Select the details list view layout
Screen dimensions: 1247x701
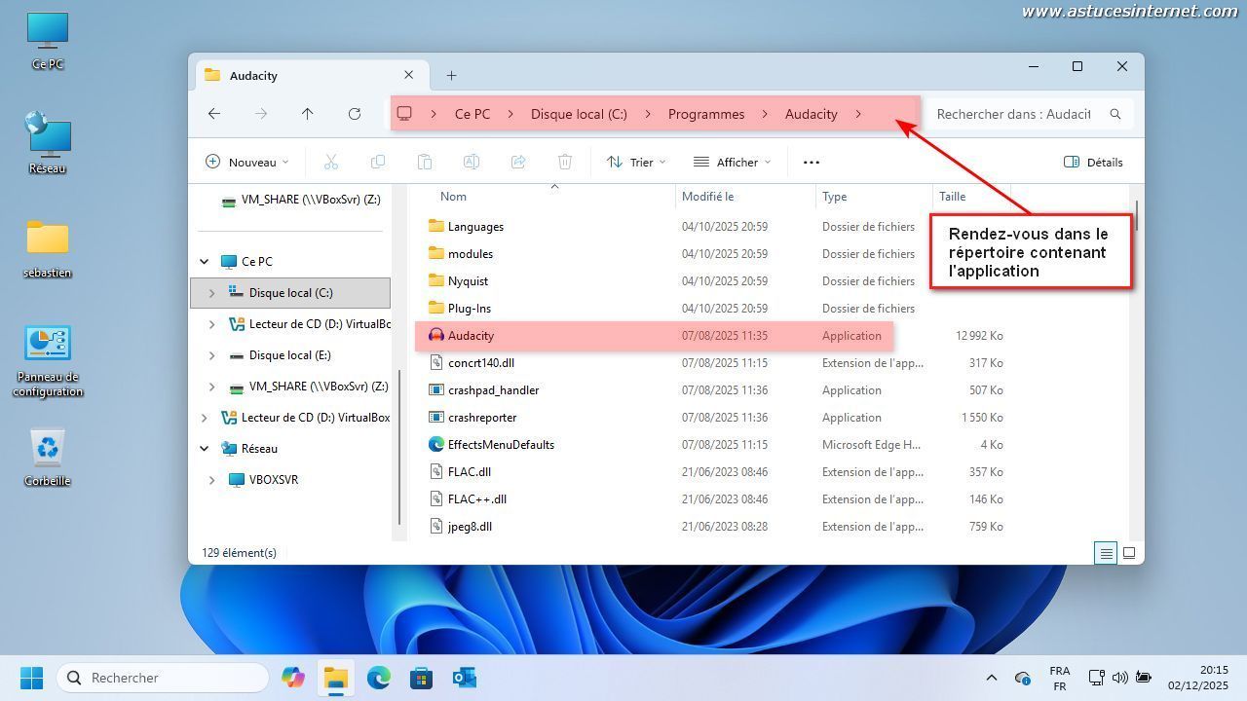1106,553
